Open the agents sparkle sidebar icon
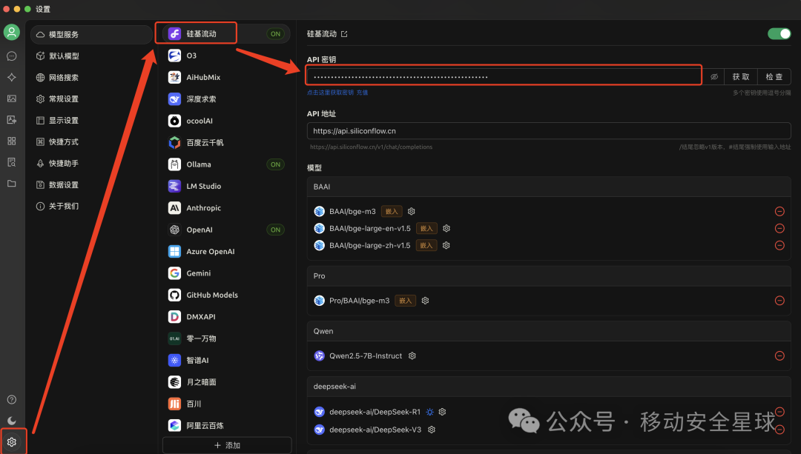Image resolution: width=801 pixels, height=454 pixels. click(x=11, y=77)
